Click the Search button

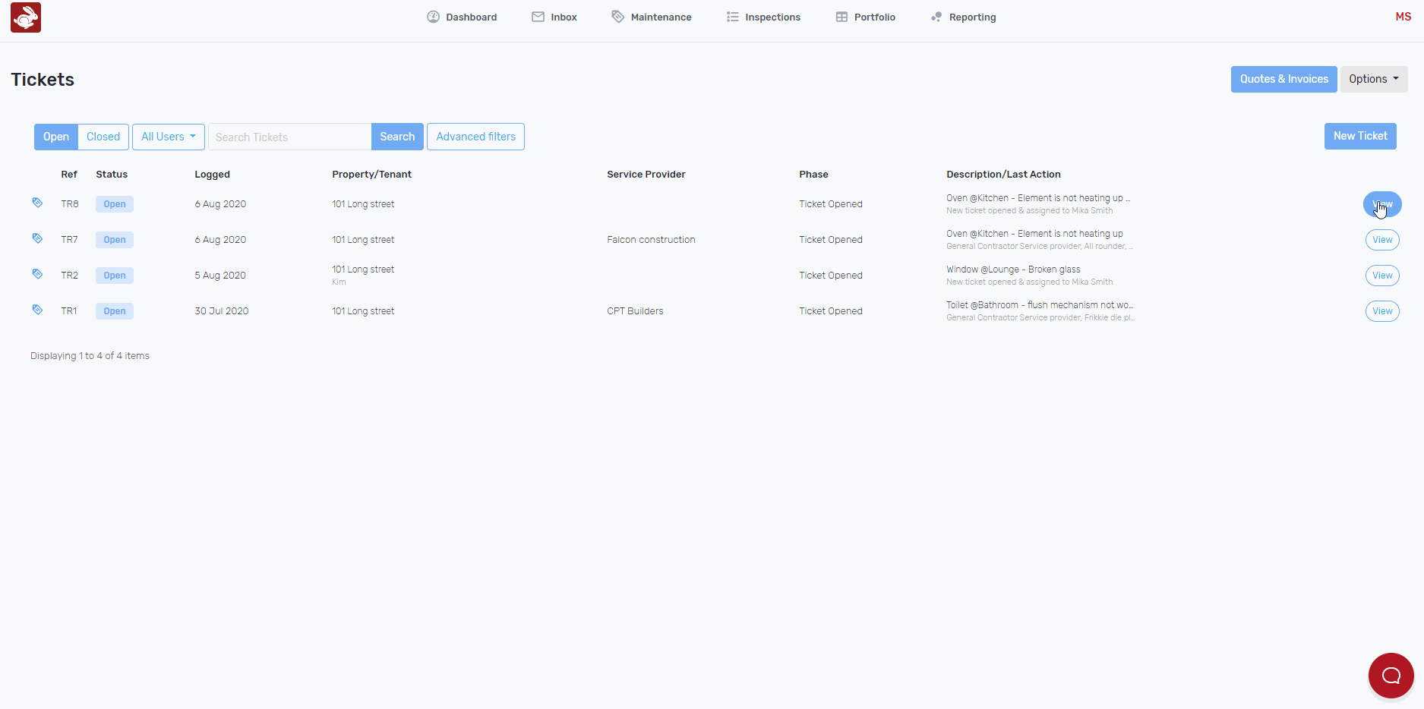point(397,137)
